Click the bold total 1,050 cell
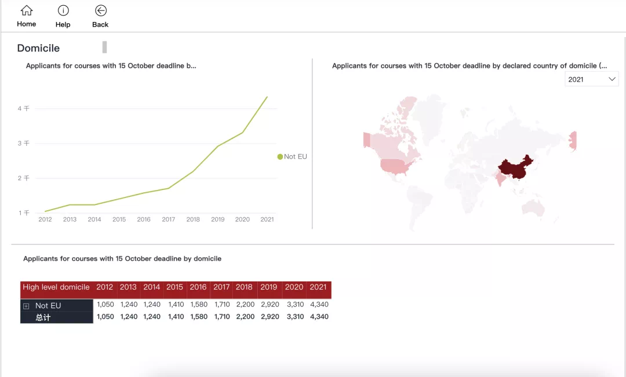 [x=105, y=317]
